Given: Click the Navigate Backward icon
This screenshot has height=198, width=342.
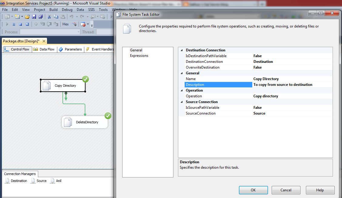Looking at the screenshot, I should pyautogui.click(x=93, y=17).
